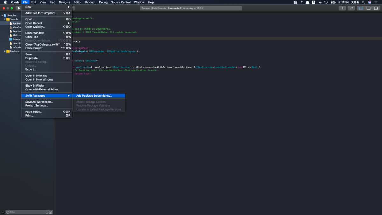
Task: Toggle the Debug area panel visibility
Action: pos(368,8)
